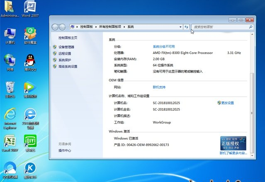Open 高级系统设置 link
The width and height of the screenshot is (265, 182).
pos(68,67)
